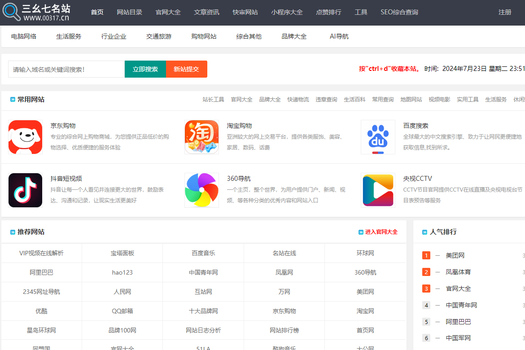Click the 央视 CCTV play icon

pos(378,190)
